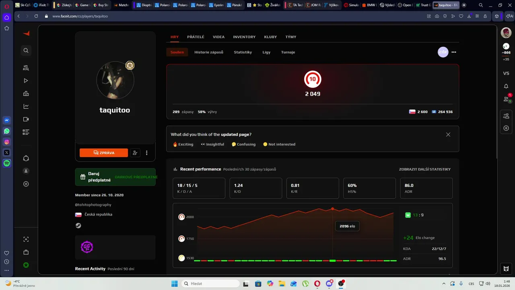
Task: Open the TÝMY tab
Action: 291,37
